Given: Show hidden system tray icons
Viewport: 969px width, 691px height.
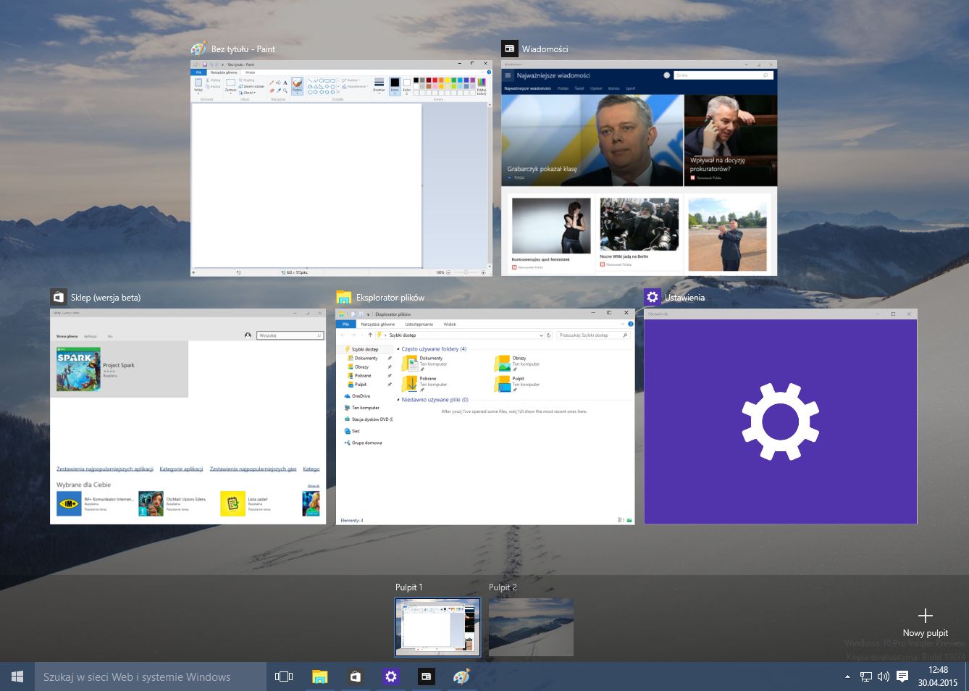Looking at the screenshot, I should point(847,677).
